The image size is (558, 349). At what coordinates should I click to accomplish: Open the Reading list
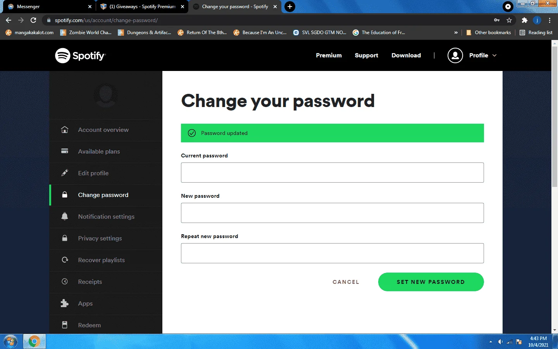click(536, 33)
